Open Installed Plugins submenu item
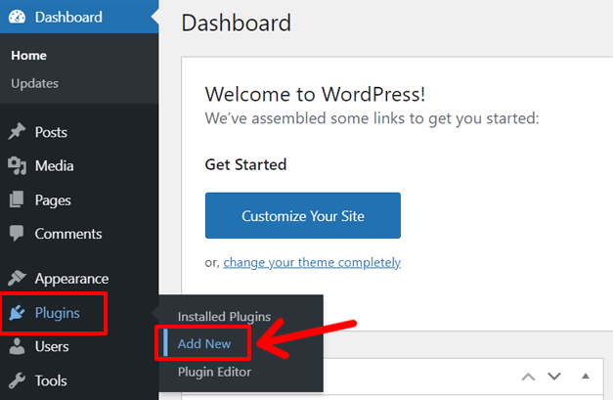Image resolution: width=613 pixels, height=400 pixels. (224, 317)
